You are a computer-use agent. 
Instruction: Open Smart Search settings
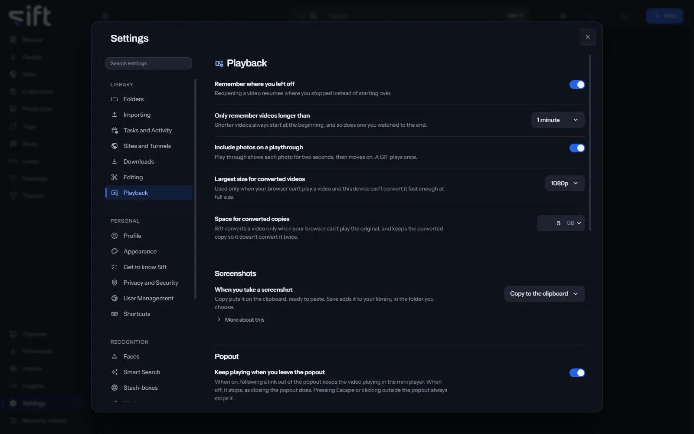tap(148, 372)
